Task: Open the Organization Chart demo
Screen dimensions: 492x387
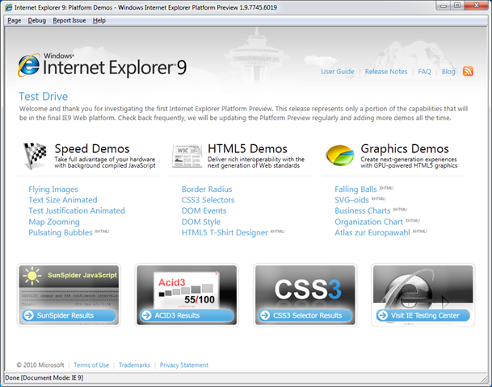Action: point(368,222)
